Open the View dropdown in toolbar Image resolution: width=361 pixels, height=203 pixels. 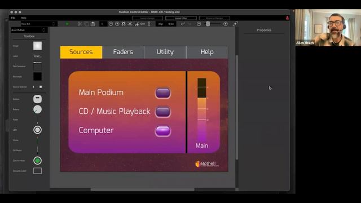[38, 24]
